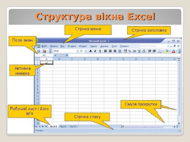Open the font size dropdown arrow

[x=85, y=51]
